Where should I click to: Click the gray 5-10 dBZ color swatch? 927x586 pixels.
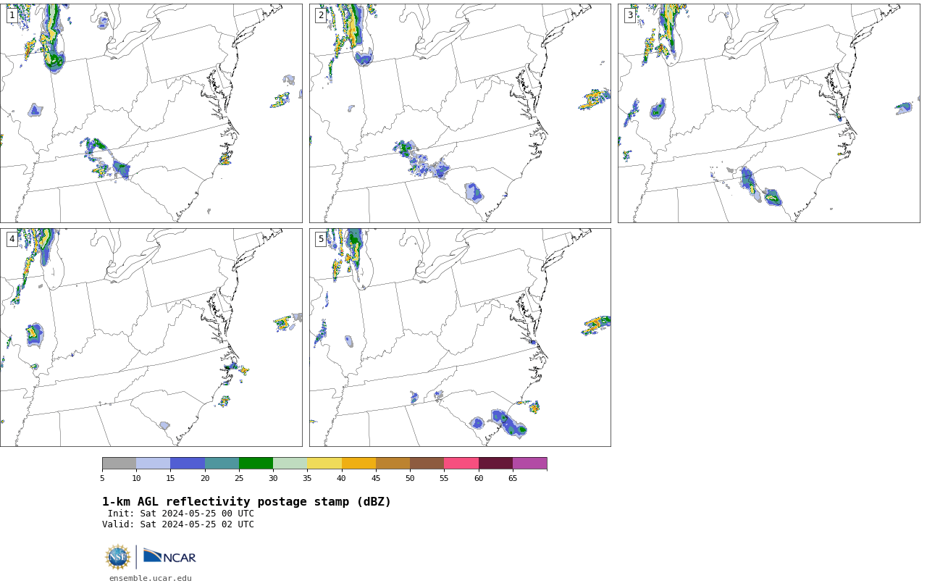tap(119, 464)
